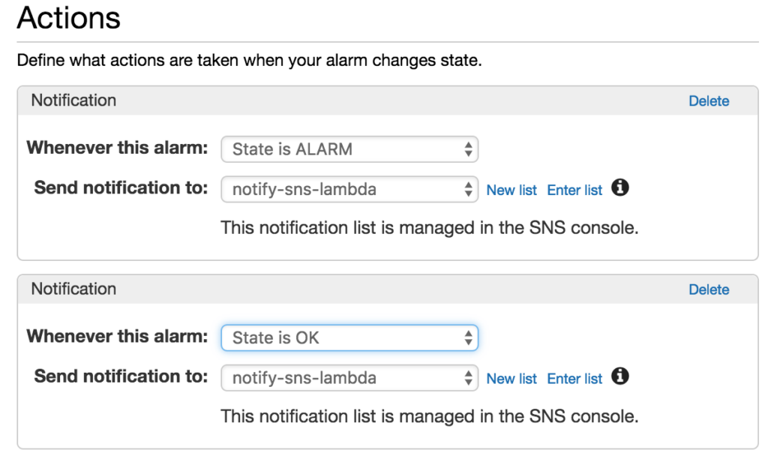This screenshot has height=456, width=768.
Task: Click the info icon in the OK notification
Action: pos(619,377)
